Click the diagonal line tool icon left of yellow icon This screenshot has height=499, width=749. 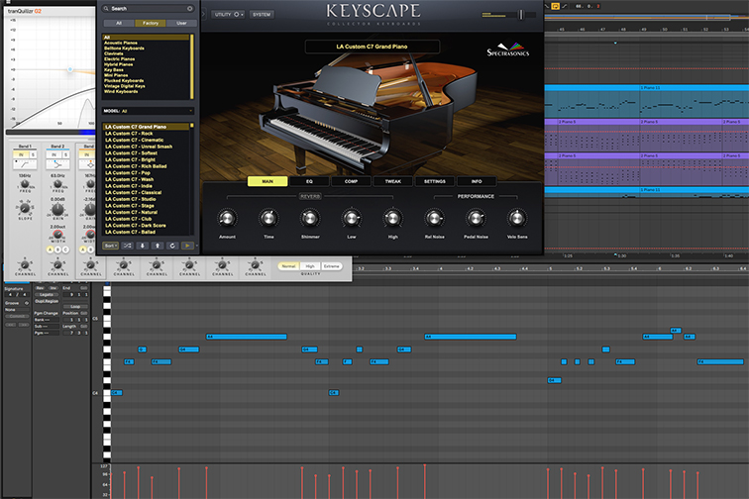[548, 6]
